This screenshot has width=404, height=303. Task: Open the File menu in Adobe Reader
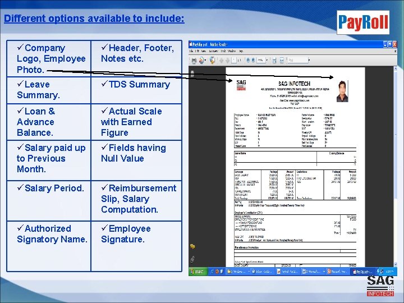tap(191, 51)
